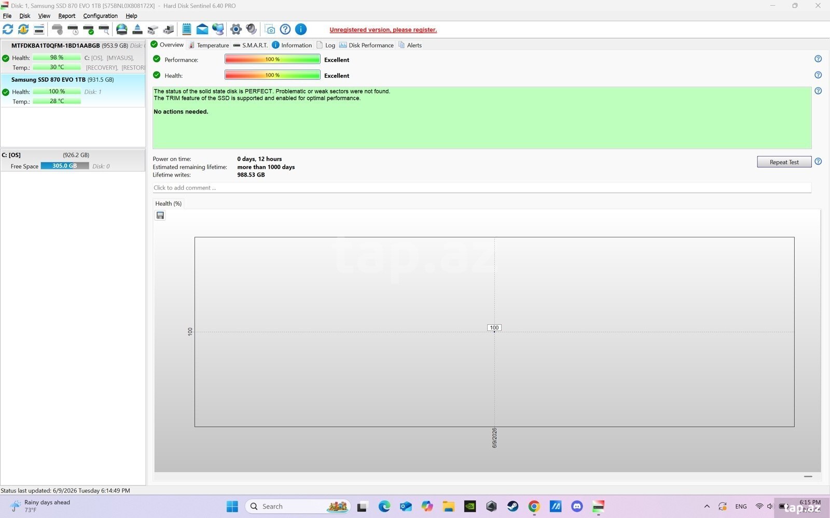Click the refresh-with-warning toolbar icon

pos(23,30)
